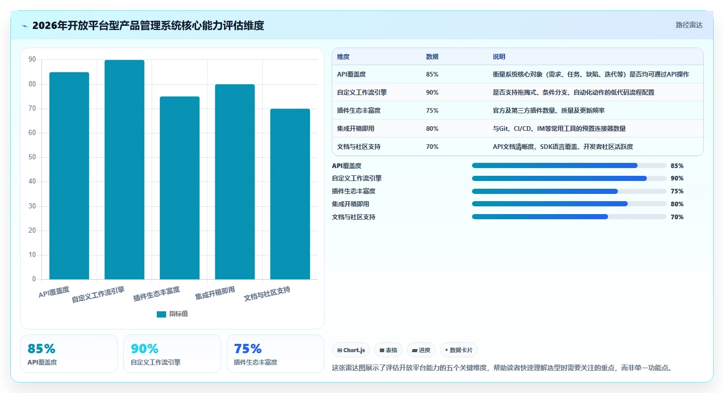
Task: Click the 集成开箱即用 80% progress bar
Action: click(x=569, y=204)
